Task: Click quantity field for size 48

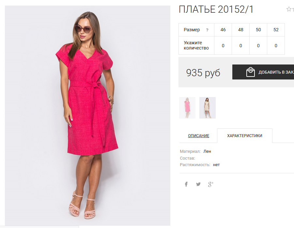Action: coord(240,46)
